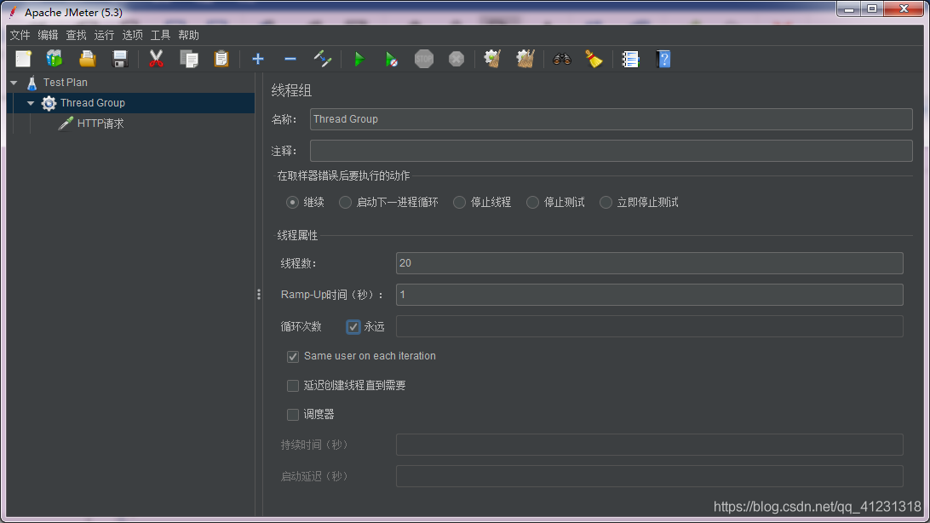Open the Templates icon
The image size is (930, 523).
click(55, 59)
